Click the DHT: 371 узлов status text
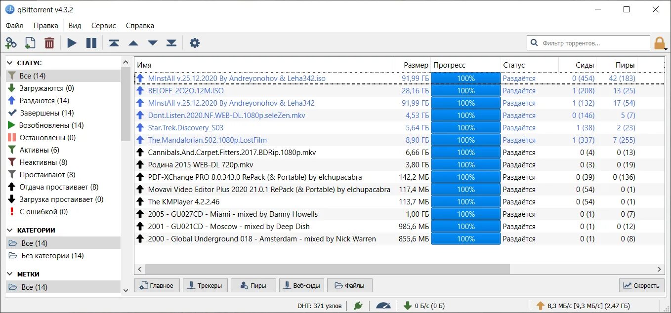Viewport: 671px width, 313px height. 319,306
